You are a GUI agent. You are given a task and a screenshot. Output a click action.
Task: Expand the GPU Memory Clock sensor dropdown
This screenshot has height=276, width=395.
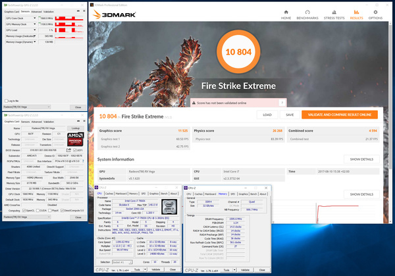(x=34, y=24)
